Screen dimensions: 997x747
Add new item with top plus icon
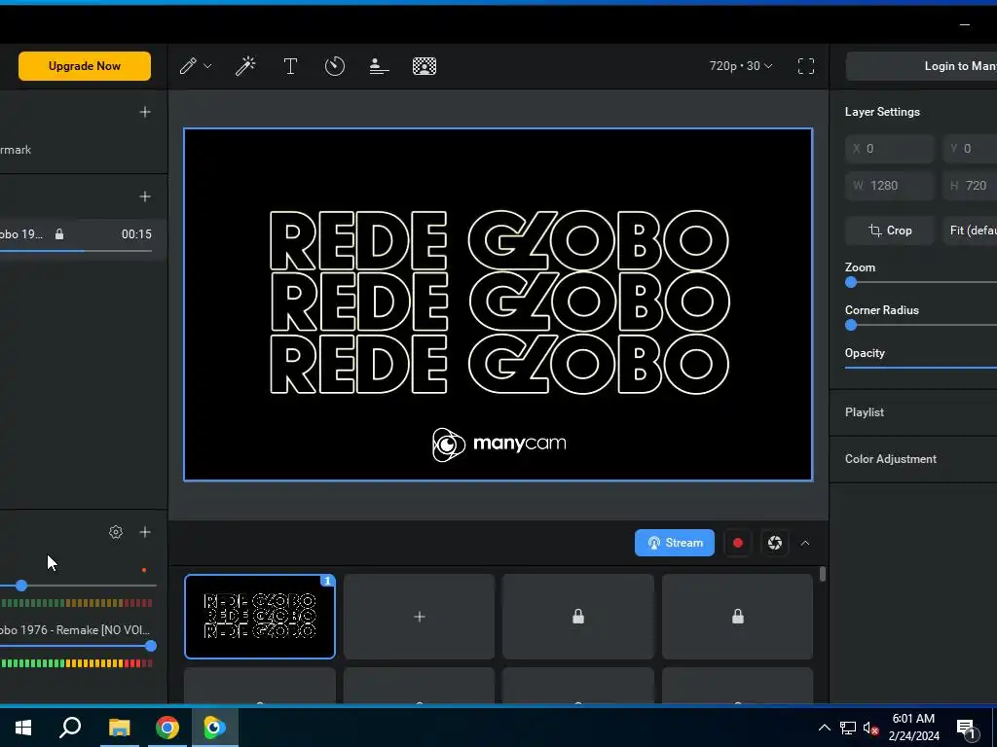145,112
